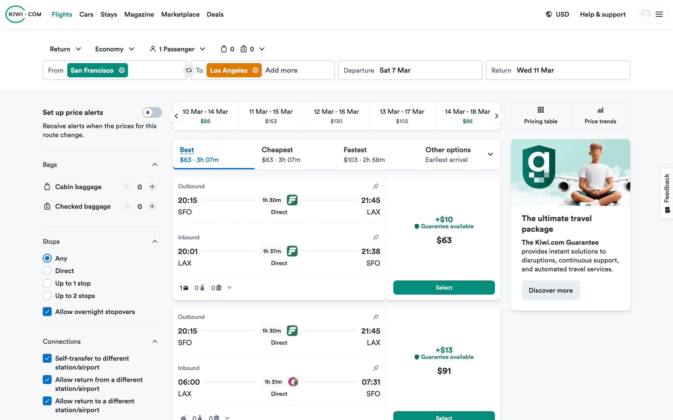673x420 pixels.
Task: Select Up to 2 stops
Action: coord(47,296)
